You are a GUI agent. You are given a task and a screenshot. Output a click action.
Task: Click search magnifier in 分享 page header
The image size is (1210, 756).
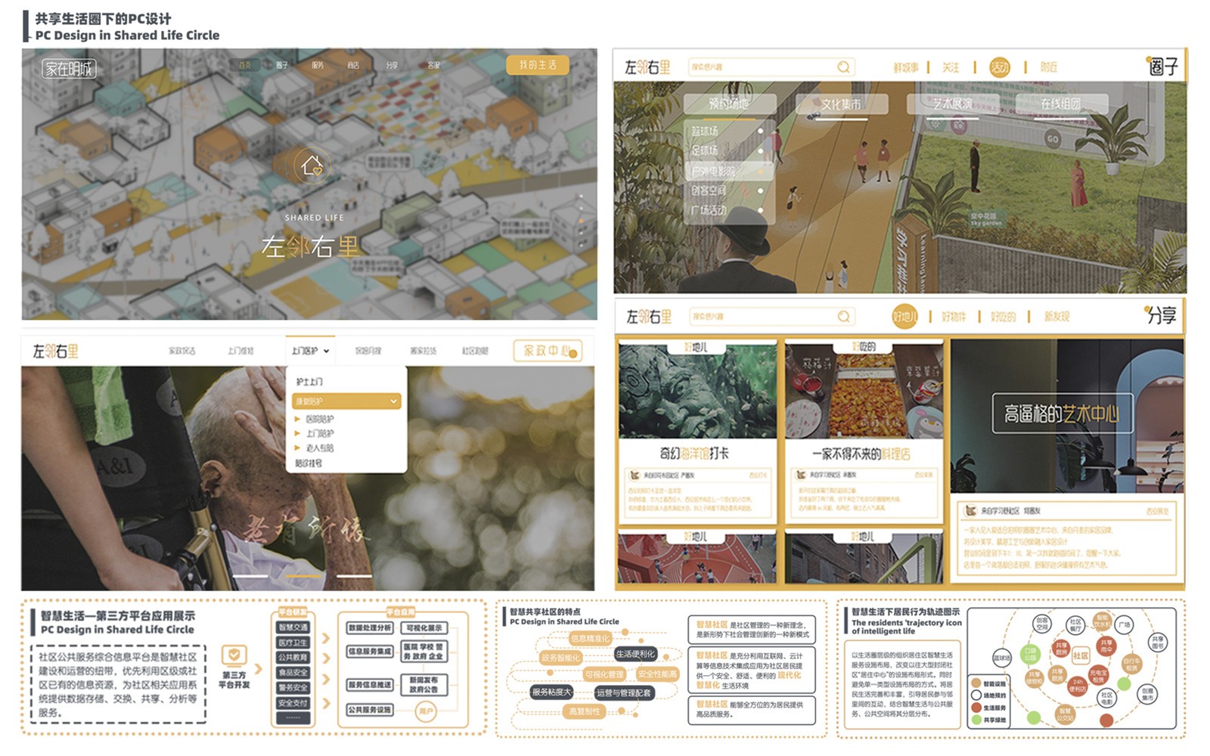click(x=843, y=317)
